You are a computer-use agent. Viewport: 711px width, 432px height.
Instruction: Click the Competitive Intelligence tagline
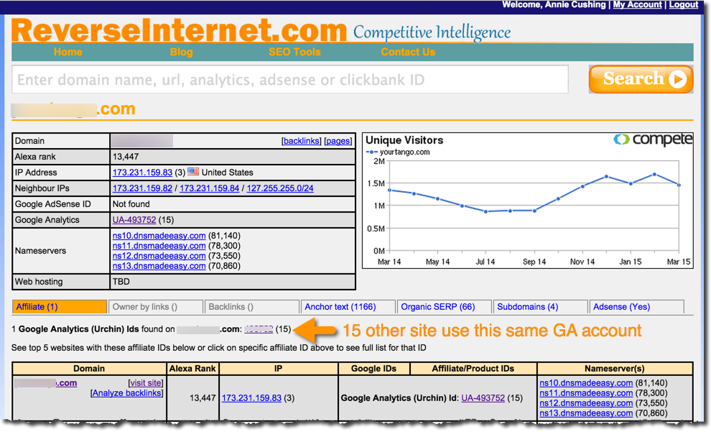(432, 32)
